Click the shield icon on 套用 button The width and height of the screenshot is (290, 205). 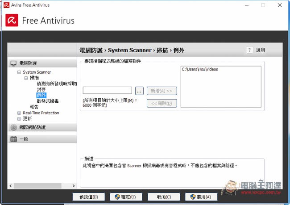pos(193,197)
